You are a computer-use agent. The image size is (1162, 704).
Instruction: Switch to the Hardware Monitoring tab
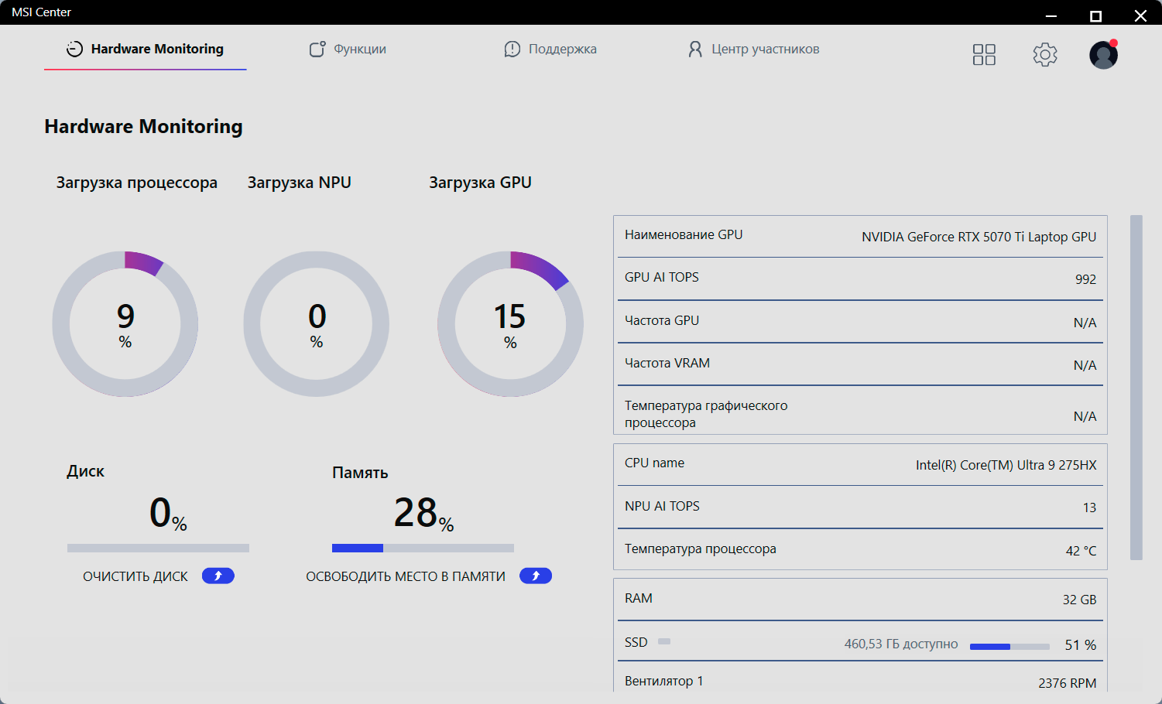point(146,49)
